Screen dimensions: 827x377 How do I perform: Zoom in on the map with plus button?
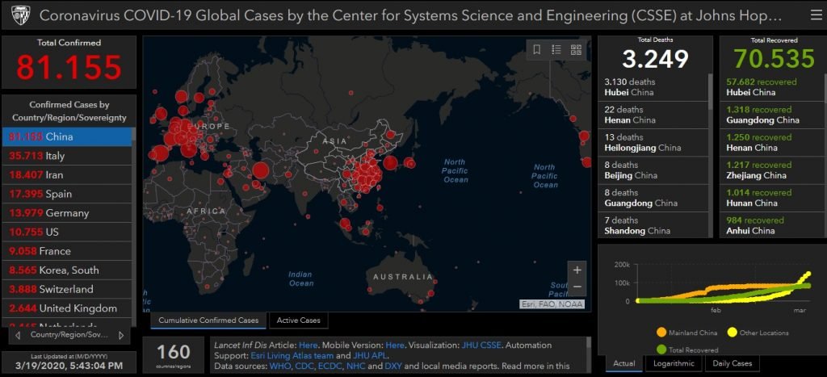pos(577,270)
